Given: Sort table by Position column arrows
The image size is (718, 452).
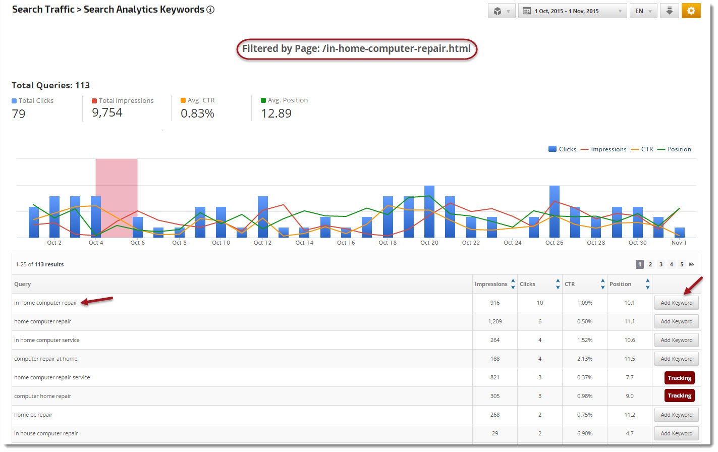Looking at the screenshot, I should (647, 284).
